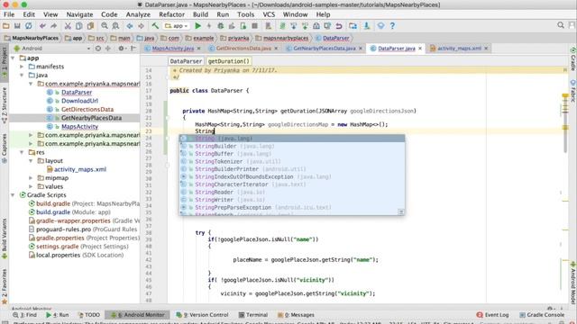Run the app with the green play icon
The height and width of the screenshot is (324, 577).
pyautogui.click(x=197, y=26)
